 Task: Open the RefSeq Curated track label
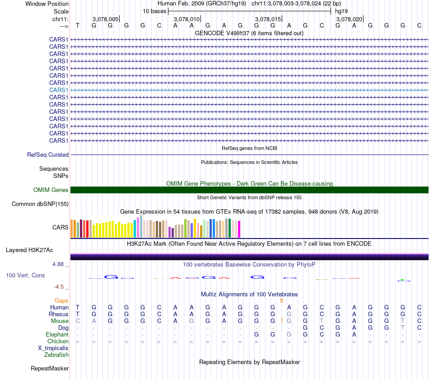pyautogui.click(x=48, y=154)
